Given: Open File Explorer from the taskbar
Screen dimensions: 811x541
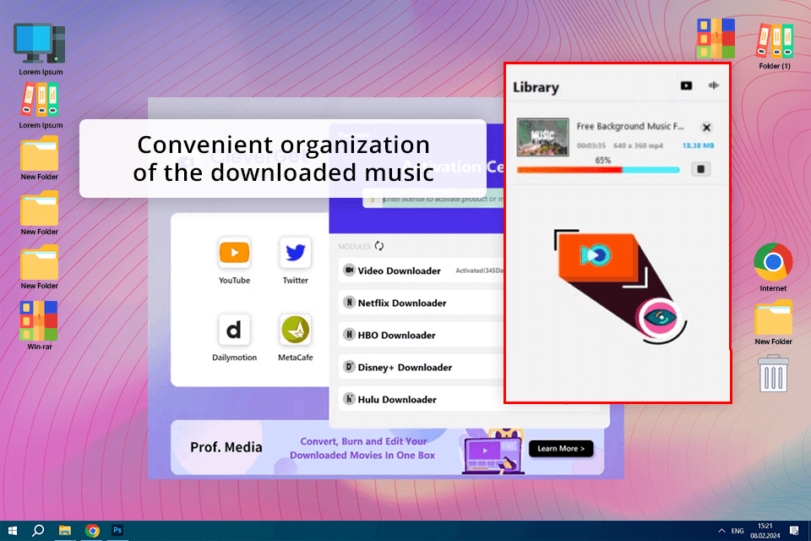Looking at the screenshot, I should click(65, 531).
